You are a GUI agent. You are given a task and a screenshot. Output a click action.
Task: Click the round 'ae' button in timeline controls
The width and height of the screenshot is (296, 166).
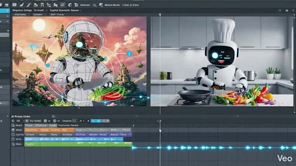45,121
